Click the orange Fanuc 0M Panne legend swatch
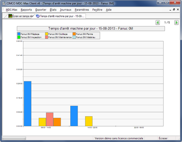The width and height of the screenshot is (182, 142). (74, 34)
